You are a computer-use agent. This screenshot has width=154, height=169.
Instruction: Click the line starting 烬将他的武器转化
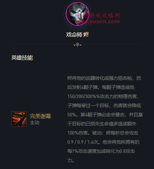point(104,78)
